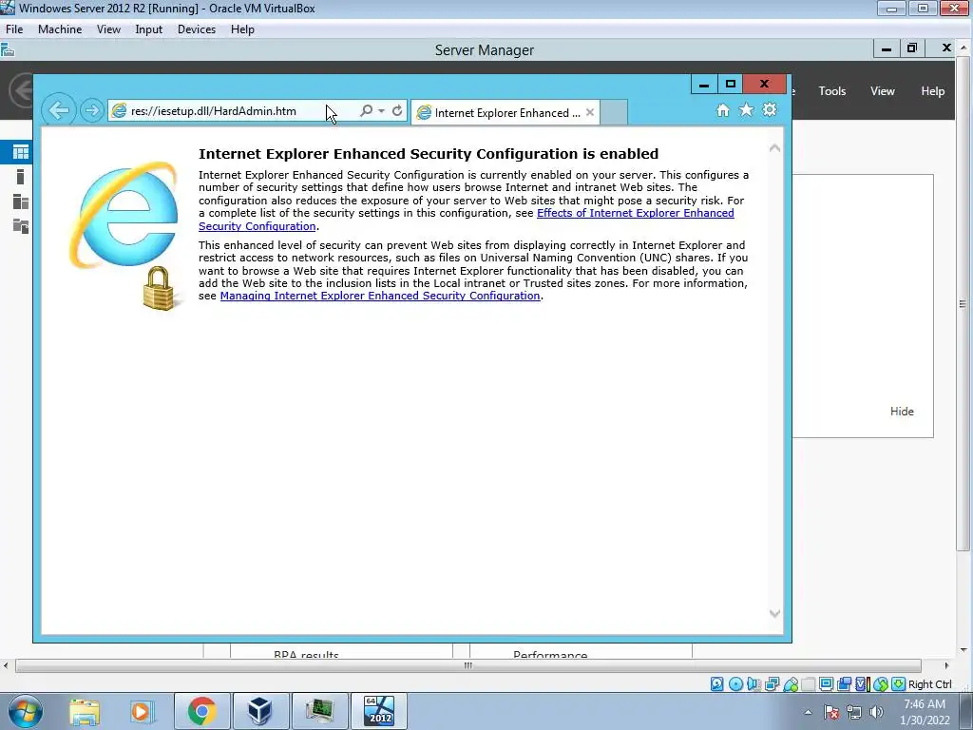Image resolution: width=973 pixels, height=730 pixels.
Task: Click VirtualBox keyboard capture arrow indicator
Action: [898, 684]
